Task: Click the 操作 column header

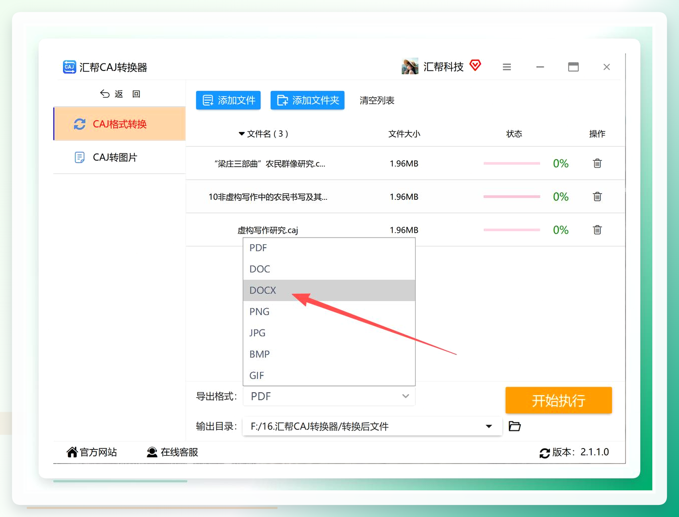Action: click(597, 134)
